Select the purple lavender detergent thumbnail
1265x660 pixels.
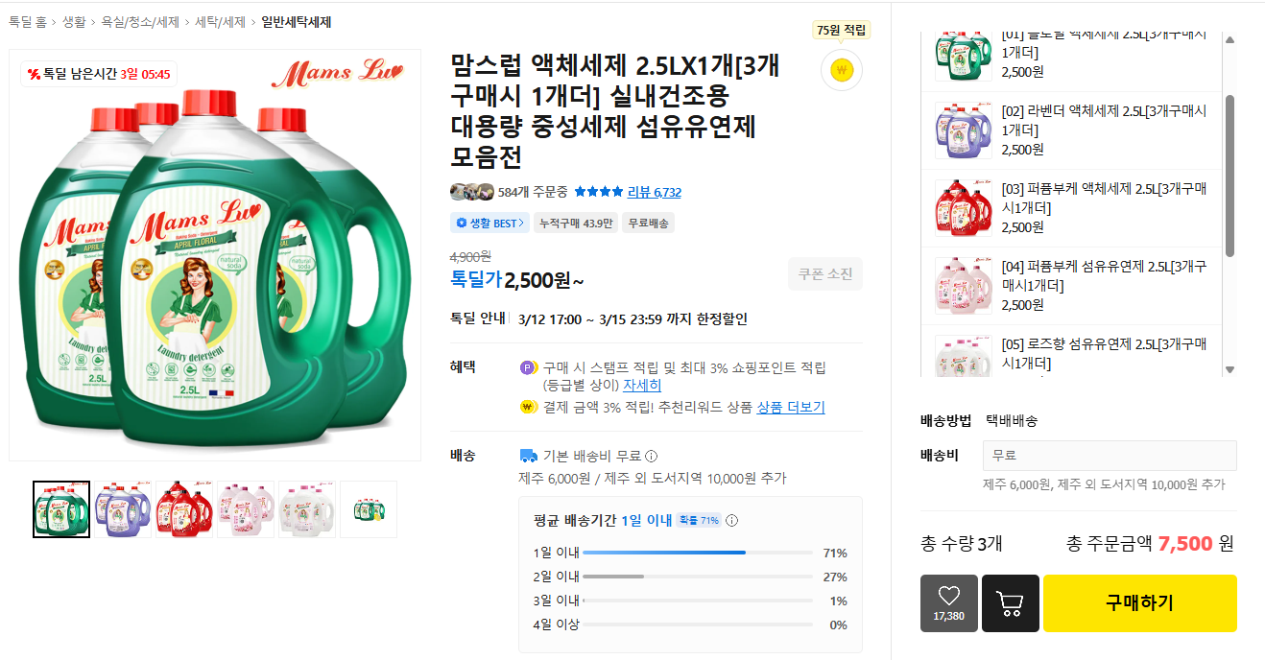click(x=123, y=508)
